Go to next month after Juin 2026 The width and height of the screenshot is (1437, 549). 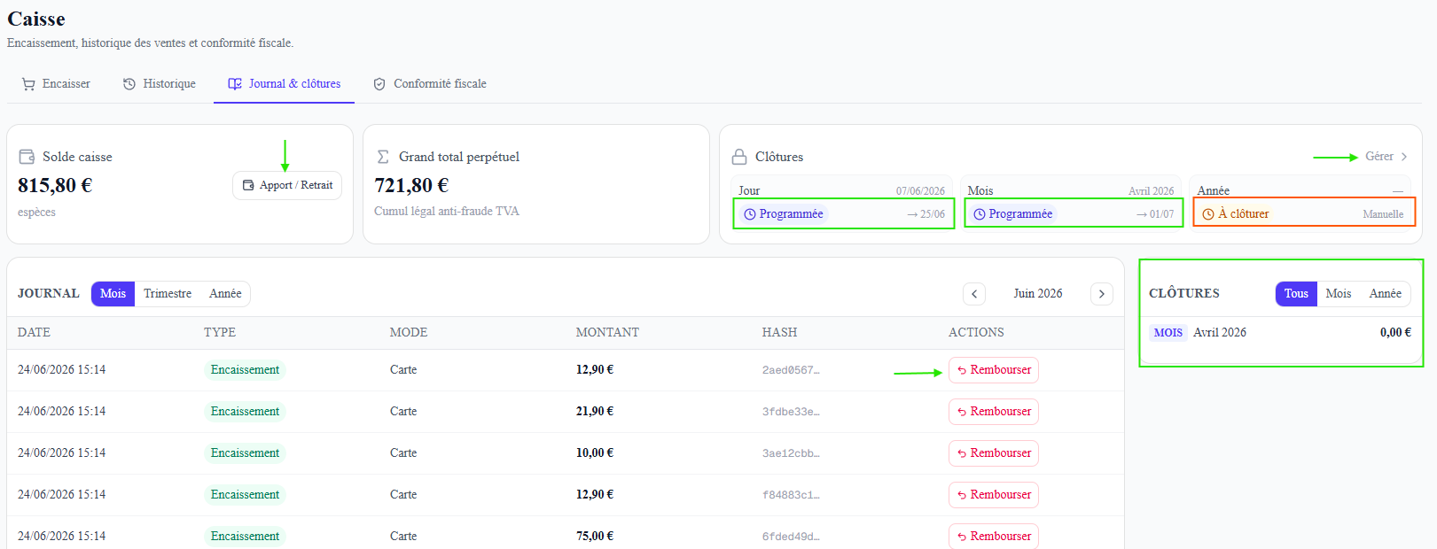tap(1102, 294)
